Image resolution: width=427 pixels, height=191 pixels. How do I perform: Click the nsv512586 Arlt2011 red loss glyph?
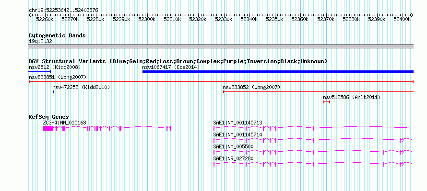327,102
